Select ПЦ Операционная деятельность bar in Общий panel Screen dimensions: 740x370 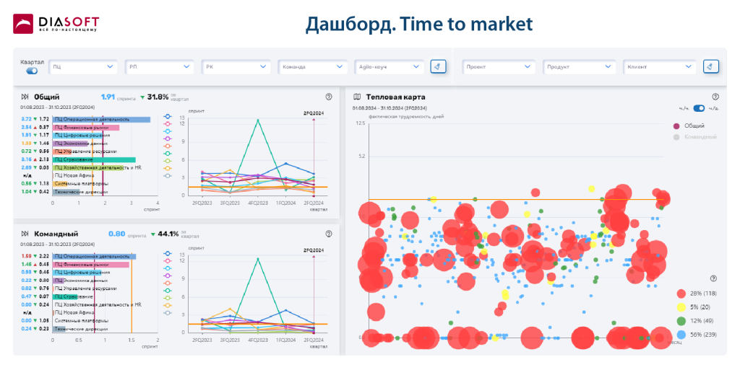[x=101, y=120]
